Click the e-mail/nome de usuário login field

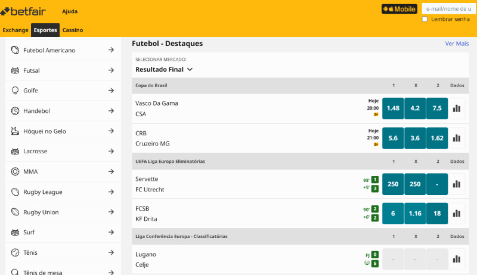click(449, 9)
